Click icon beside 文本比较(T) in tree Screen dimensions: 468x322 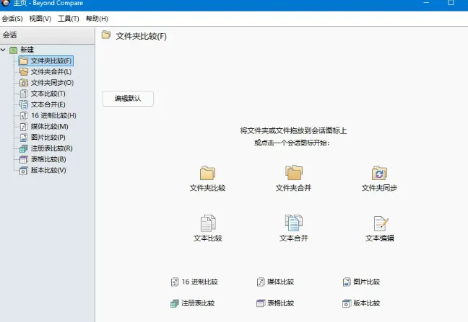click(x=24, y=94)
